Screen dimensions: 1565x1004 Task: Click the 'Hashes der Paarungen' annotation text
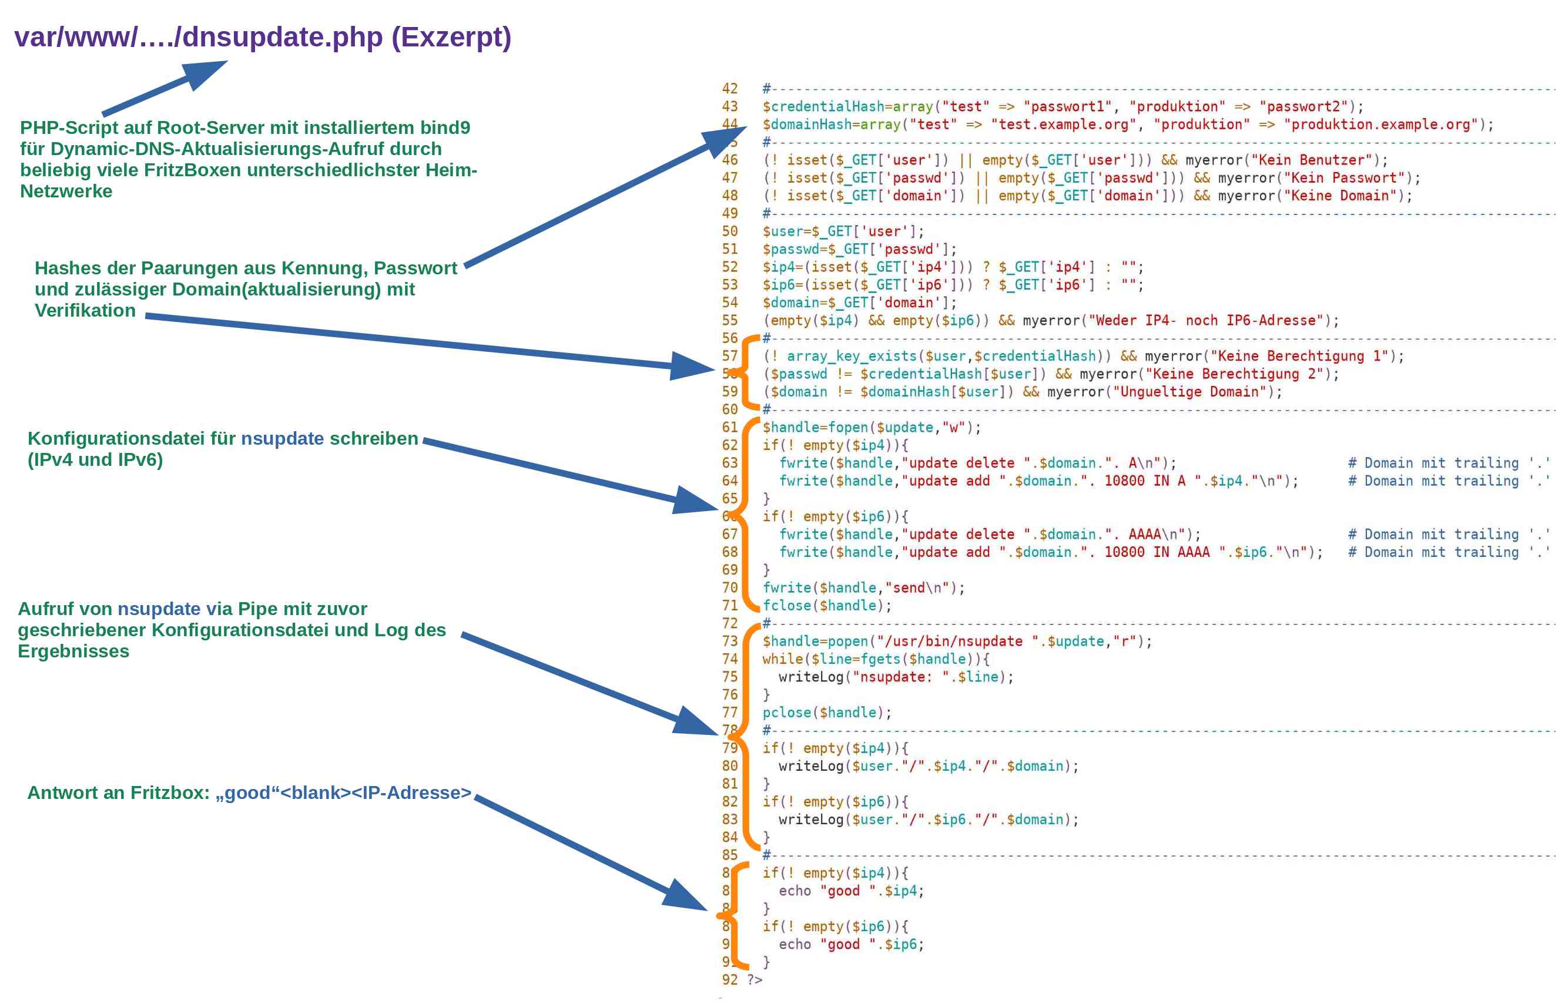[x=245, y=289]
